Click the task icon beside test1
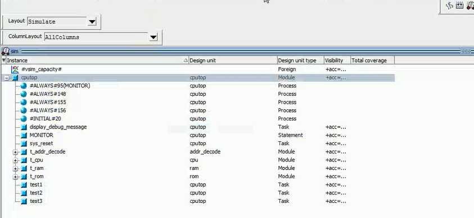474x218 pixels. pos(24,184)
